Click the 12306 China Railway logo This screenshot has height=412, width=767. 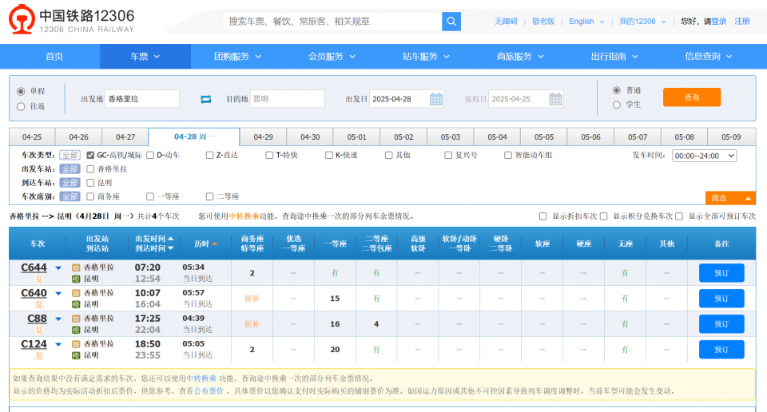tap(71, 19)
